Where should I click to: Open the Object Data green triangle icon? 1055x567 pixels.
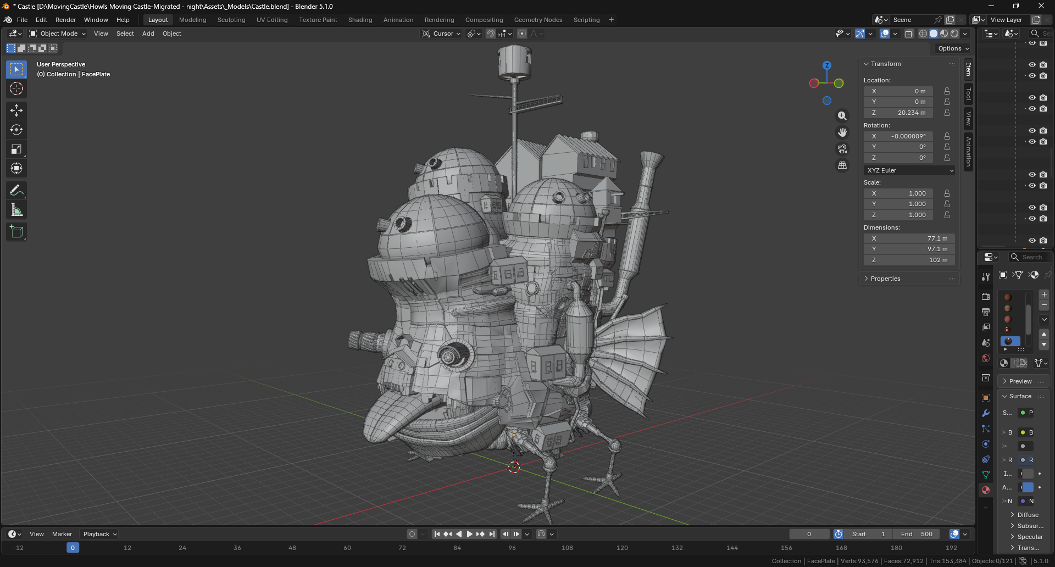point(986,475)
